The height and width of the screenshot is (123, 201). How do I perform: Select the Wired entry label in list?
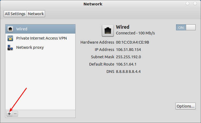coord(22,29)
